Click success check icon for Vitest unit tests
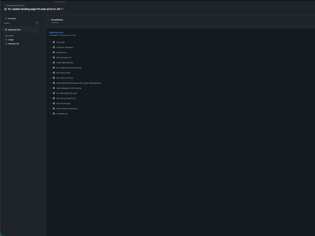 54,78
